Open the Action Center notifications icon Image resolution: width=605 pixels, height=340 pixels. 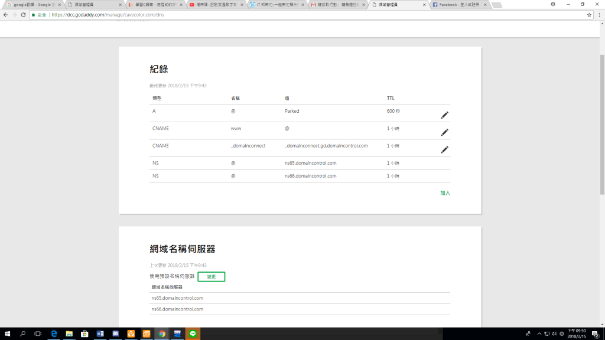(x=596, y=334)
